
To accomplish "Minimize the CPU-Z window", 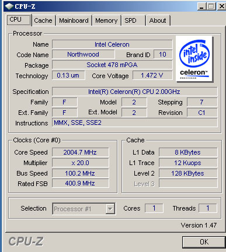I will click(201, 6).
